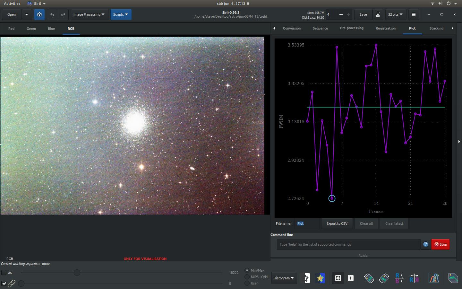
Task: Enable the cut checkbox
Action: click(x=4, y=273)
